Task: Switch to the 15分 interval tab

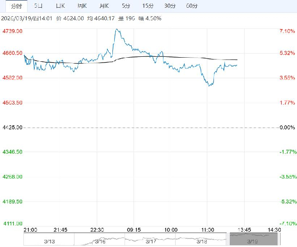Action: point(148,6)
